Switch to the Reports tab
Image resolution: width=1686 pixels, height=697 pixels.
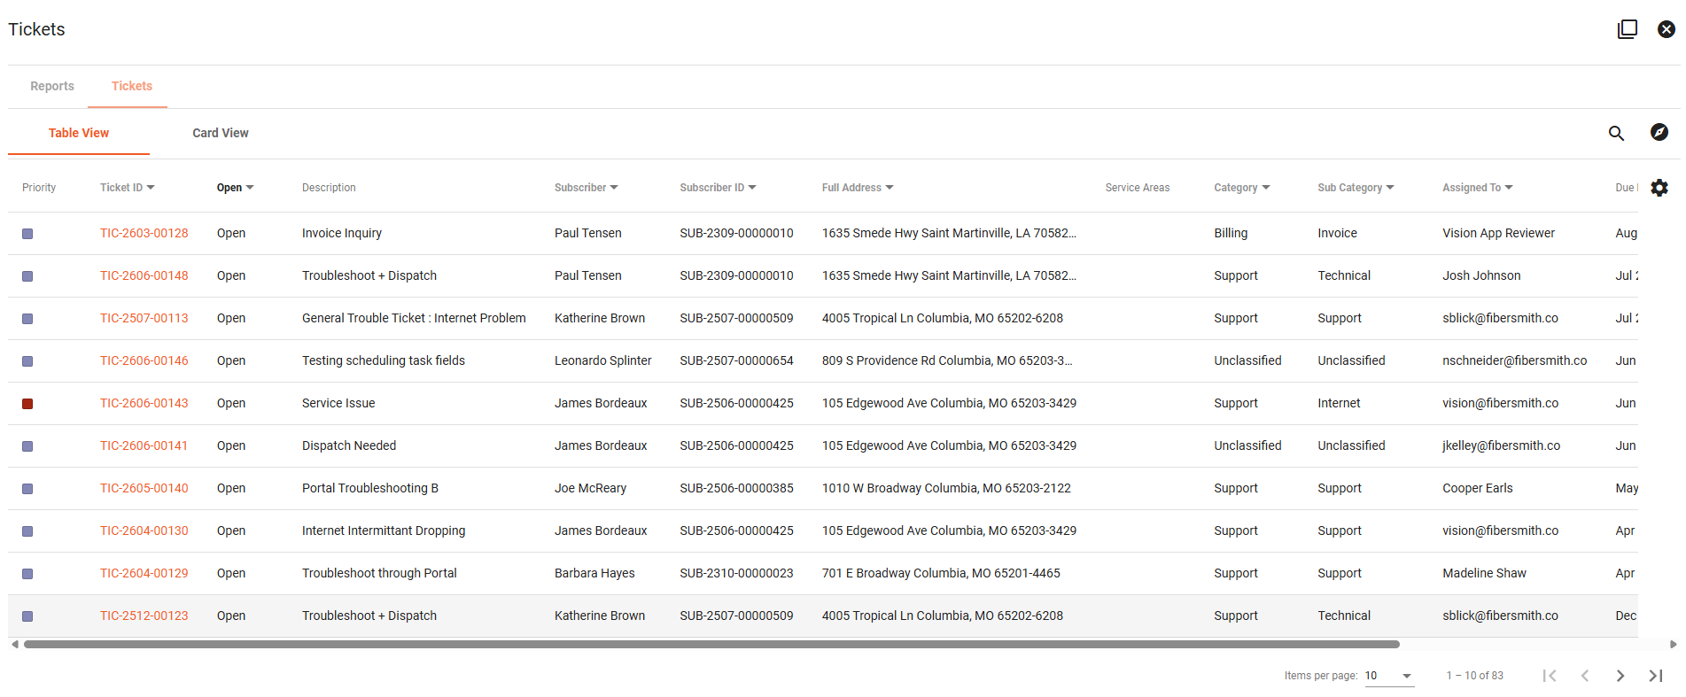[x=52, y=86]
